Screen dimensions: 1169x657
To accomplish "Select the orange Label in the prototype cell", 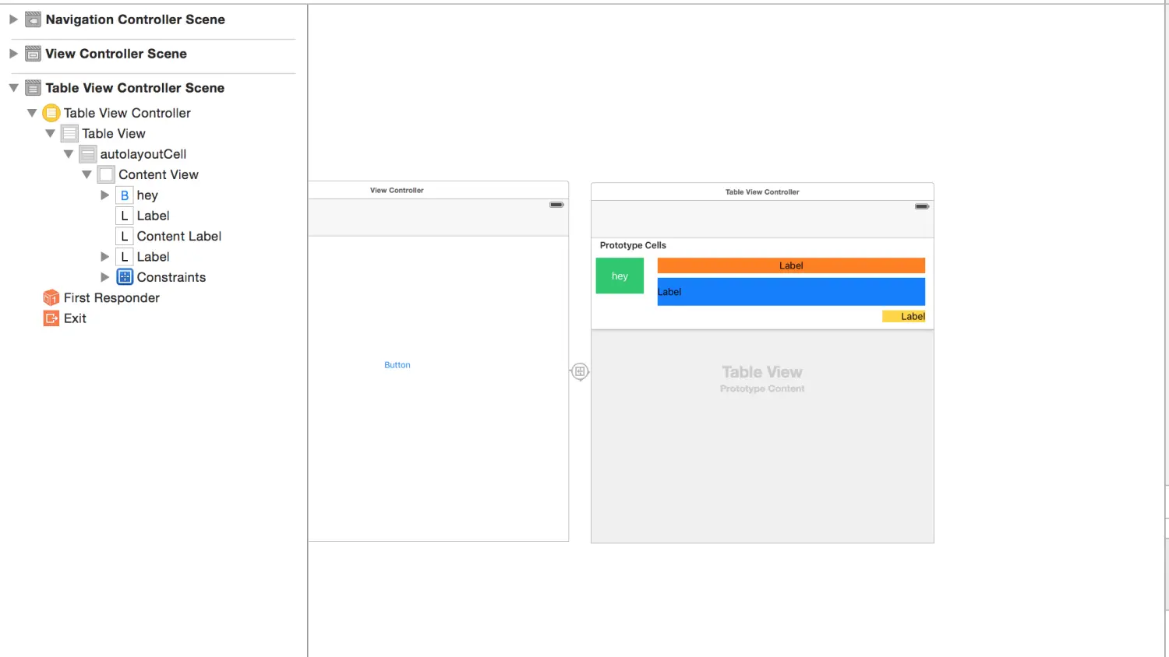I will [x=791, y=265].
